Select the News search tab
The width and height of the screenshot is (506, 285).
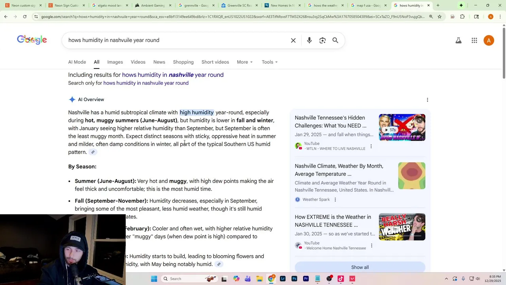coord(159,62)
